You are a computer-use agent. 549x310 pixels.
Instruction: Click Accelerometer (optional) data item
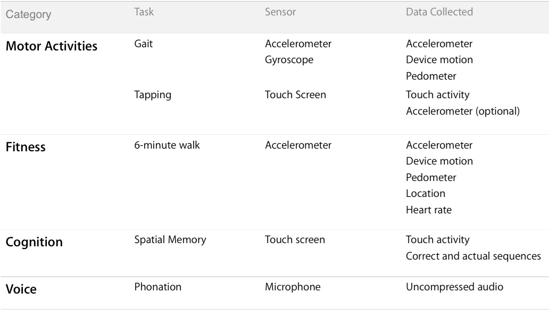462,111
